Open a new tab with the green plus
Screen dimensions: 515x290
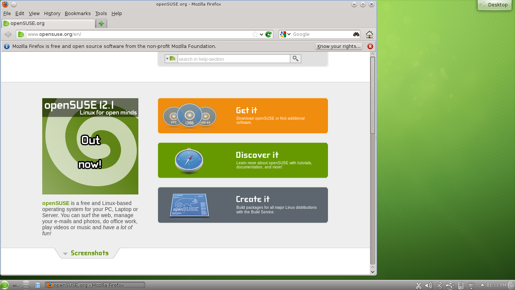tap(101, 23)
